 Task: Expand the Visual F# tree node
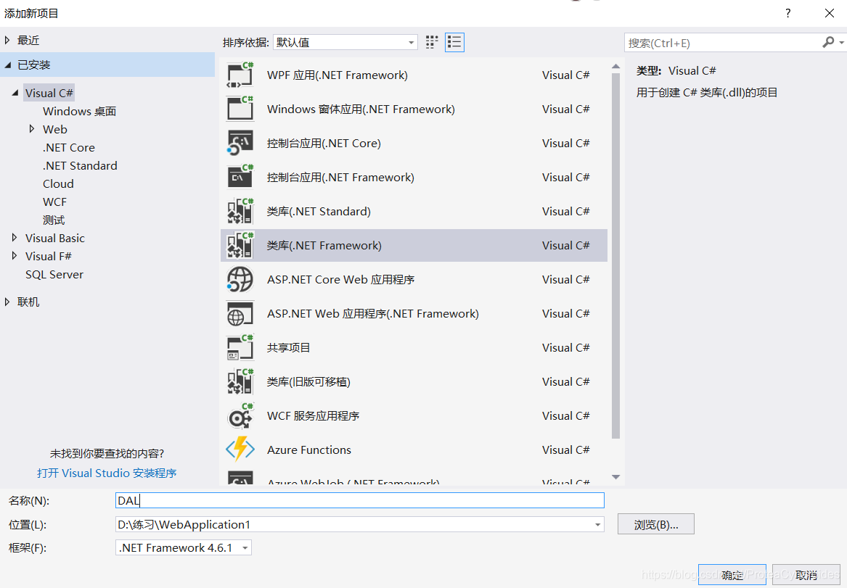pos(14,256)
